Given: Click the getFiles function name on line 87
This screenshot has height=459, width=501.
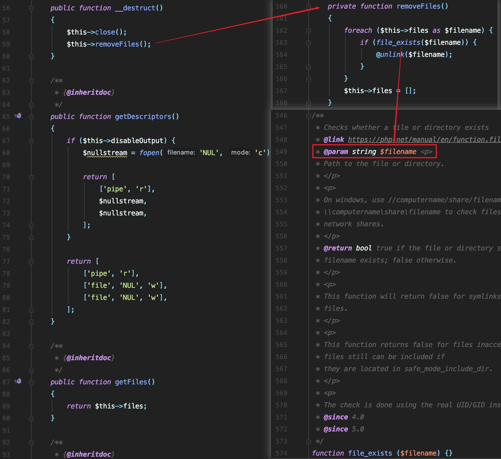Looking at the screenshot, I should [x=131, y=382].
